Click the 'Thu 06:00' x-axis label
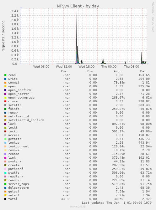 pos(132,67)
